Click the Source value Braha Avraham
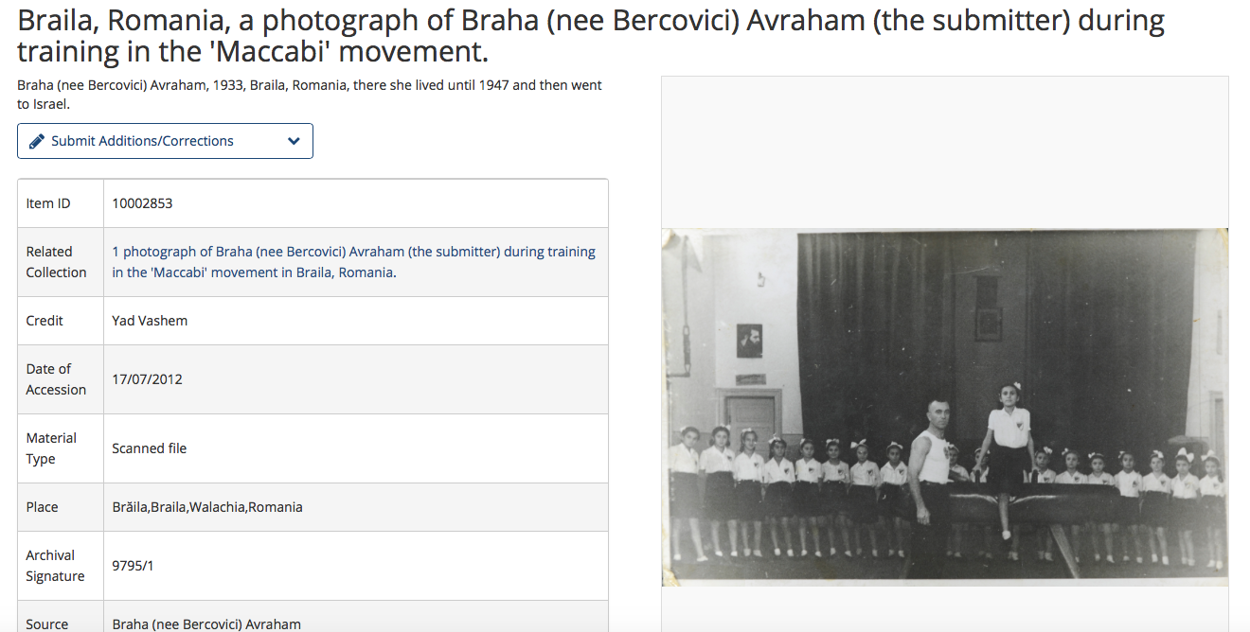This screenshot has height=632, width=1250. click(206, 624)
